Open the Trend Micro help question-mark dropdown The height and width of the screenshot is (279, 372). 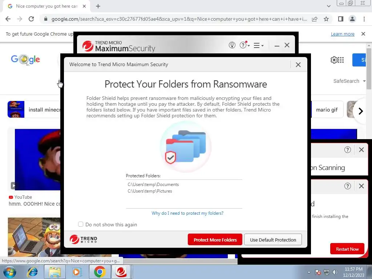pyautogui.click(x=244, y=45)
